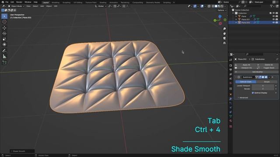This screenshot has width=280, height=157.
Task: Open the Material properties tab
Action: coord(231,121)
